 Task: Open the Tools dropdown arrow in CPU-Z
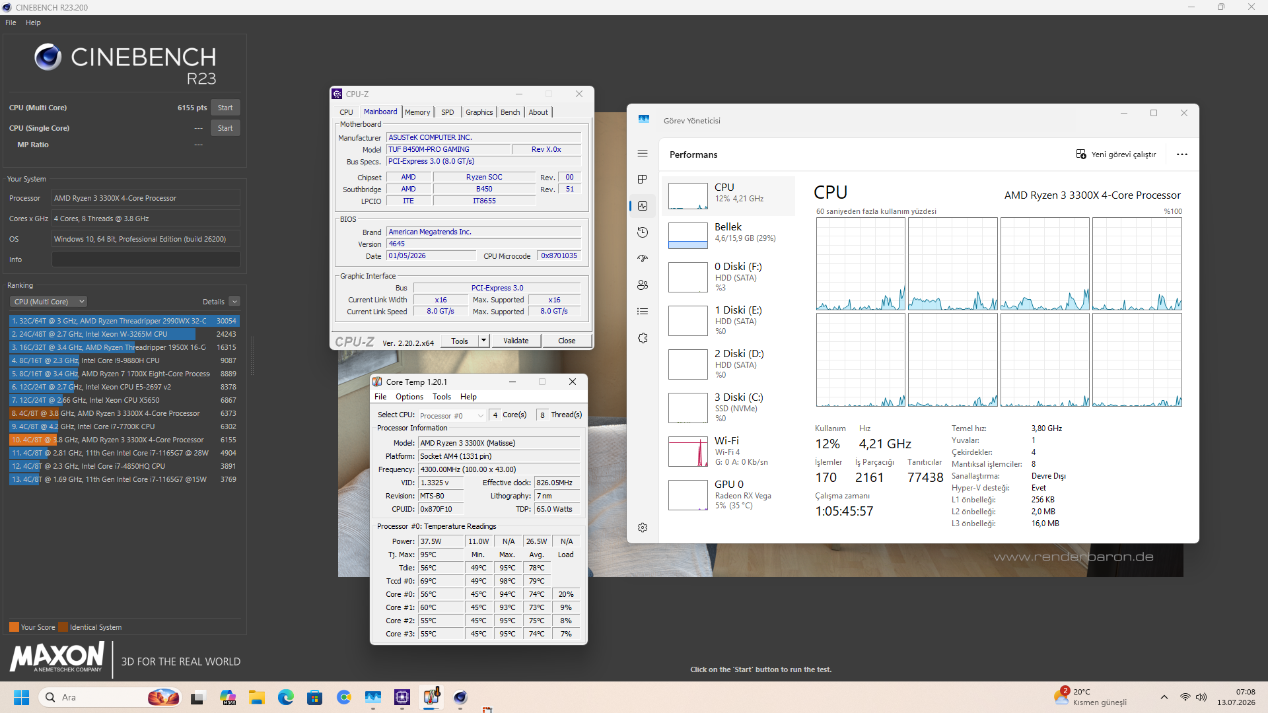483,341
